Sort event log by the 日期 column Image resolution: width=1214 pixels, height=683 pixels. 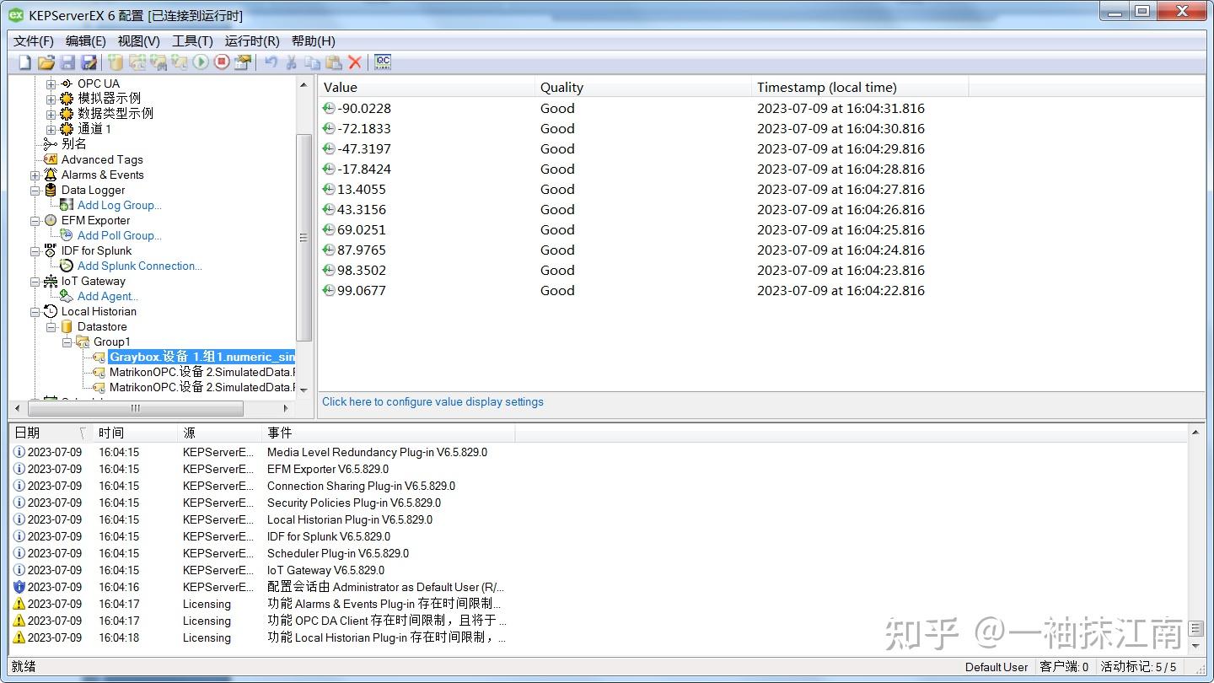(x=26, y=433)
